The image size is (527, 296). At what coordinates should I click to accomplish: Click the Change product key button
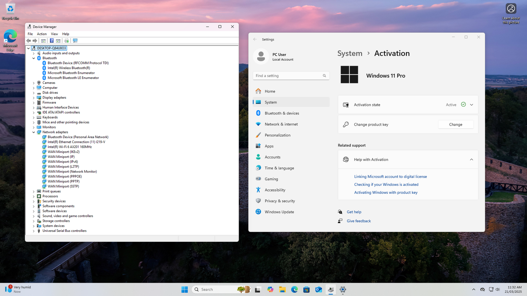click(456, 125)
